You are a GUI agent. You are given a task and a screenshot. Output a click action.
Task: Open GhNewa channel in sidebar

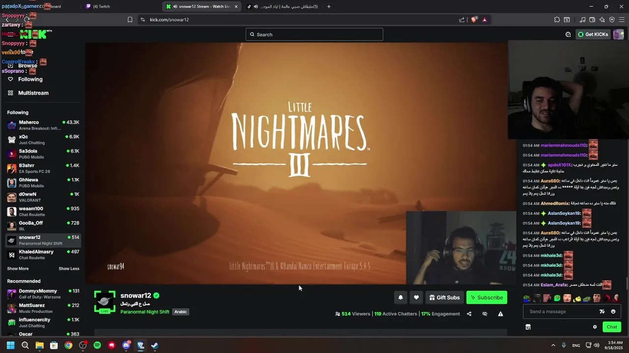(43, 182)
